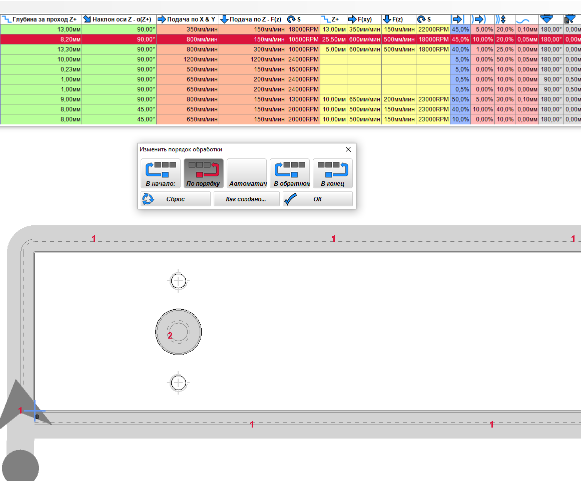The width and height of the screenshot is (581, 481).
Task: Click the short 'F(z)' column header
Action: [x=399, y=19]
